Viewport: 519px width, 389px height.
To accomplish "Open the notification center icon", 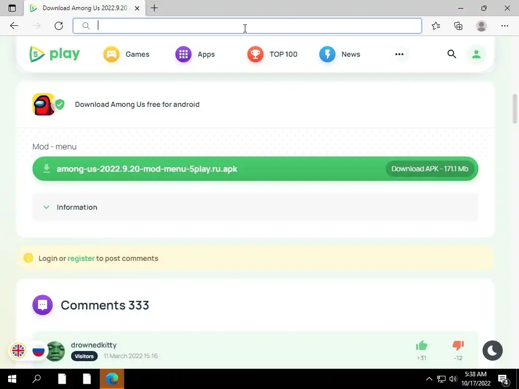I will pyautogui.click(x=504, y=380).
